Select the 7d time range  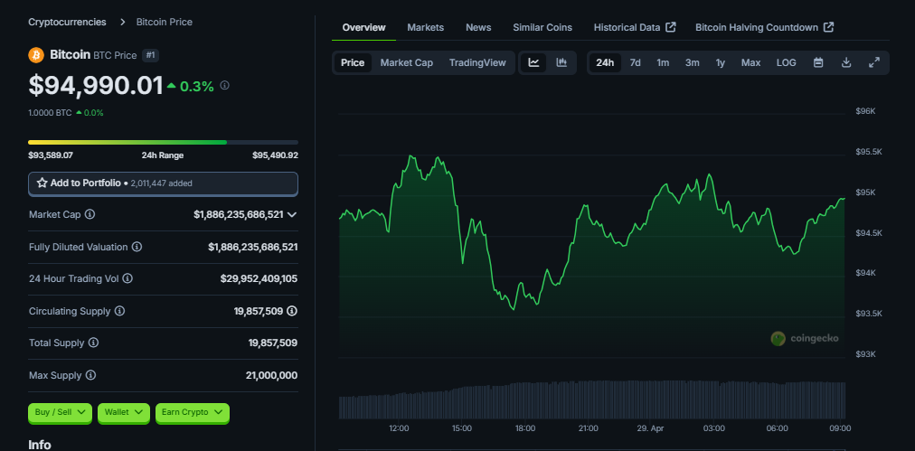tap(635, 62)
